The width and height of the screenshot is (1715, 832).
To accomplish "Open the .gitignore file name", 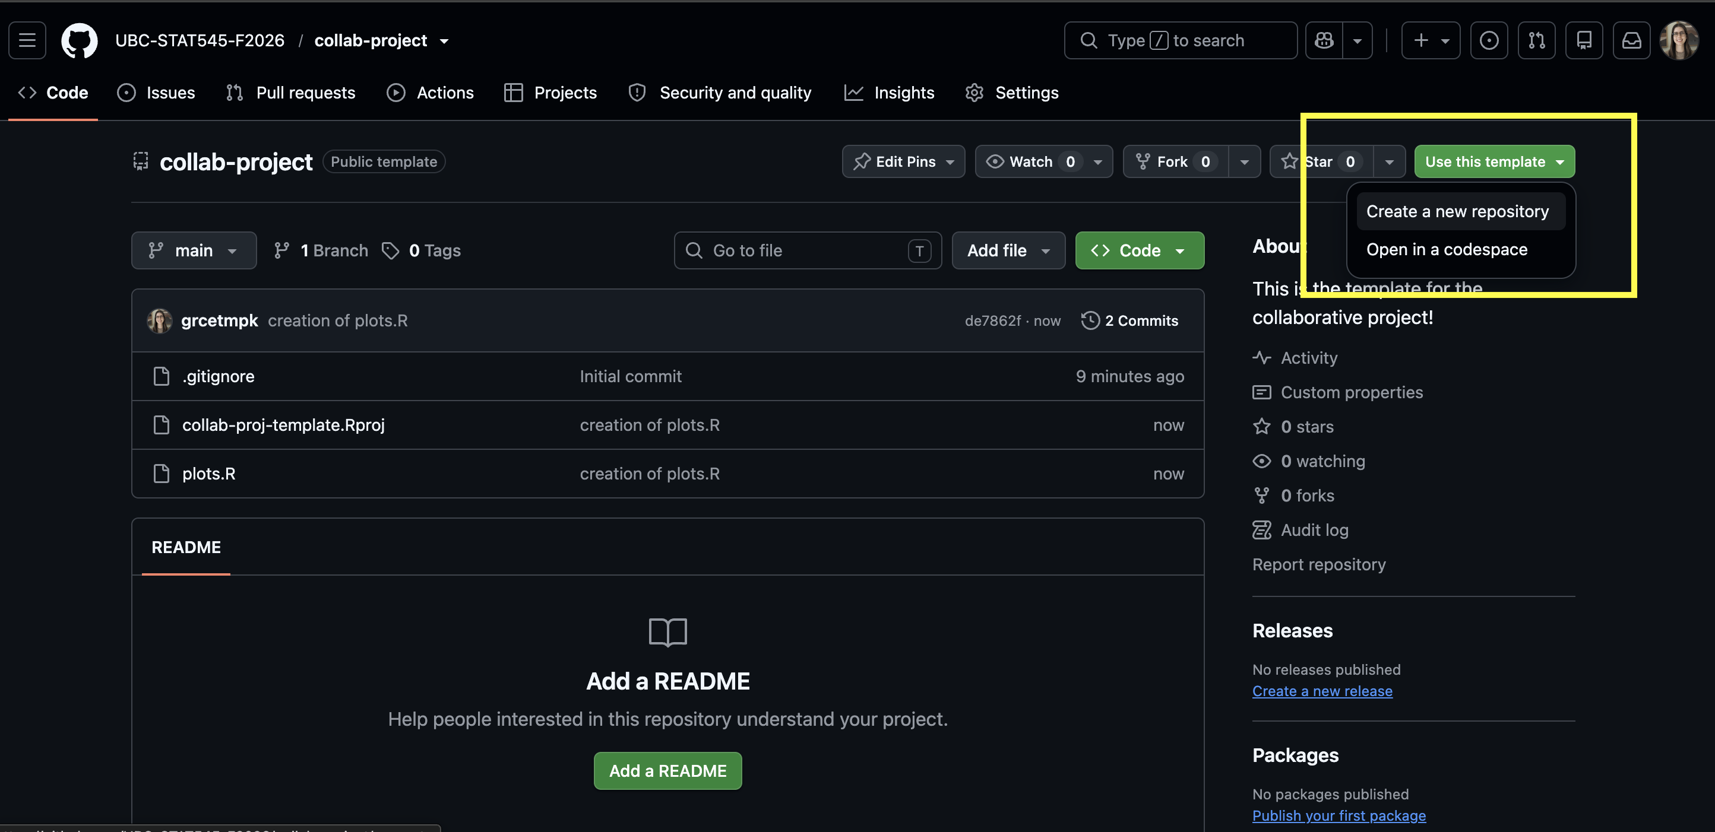I will tap(219, 376).
